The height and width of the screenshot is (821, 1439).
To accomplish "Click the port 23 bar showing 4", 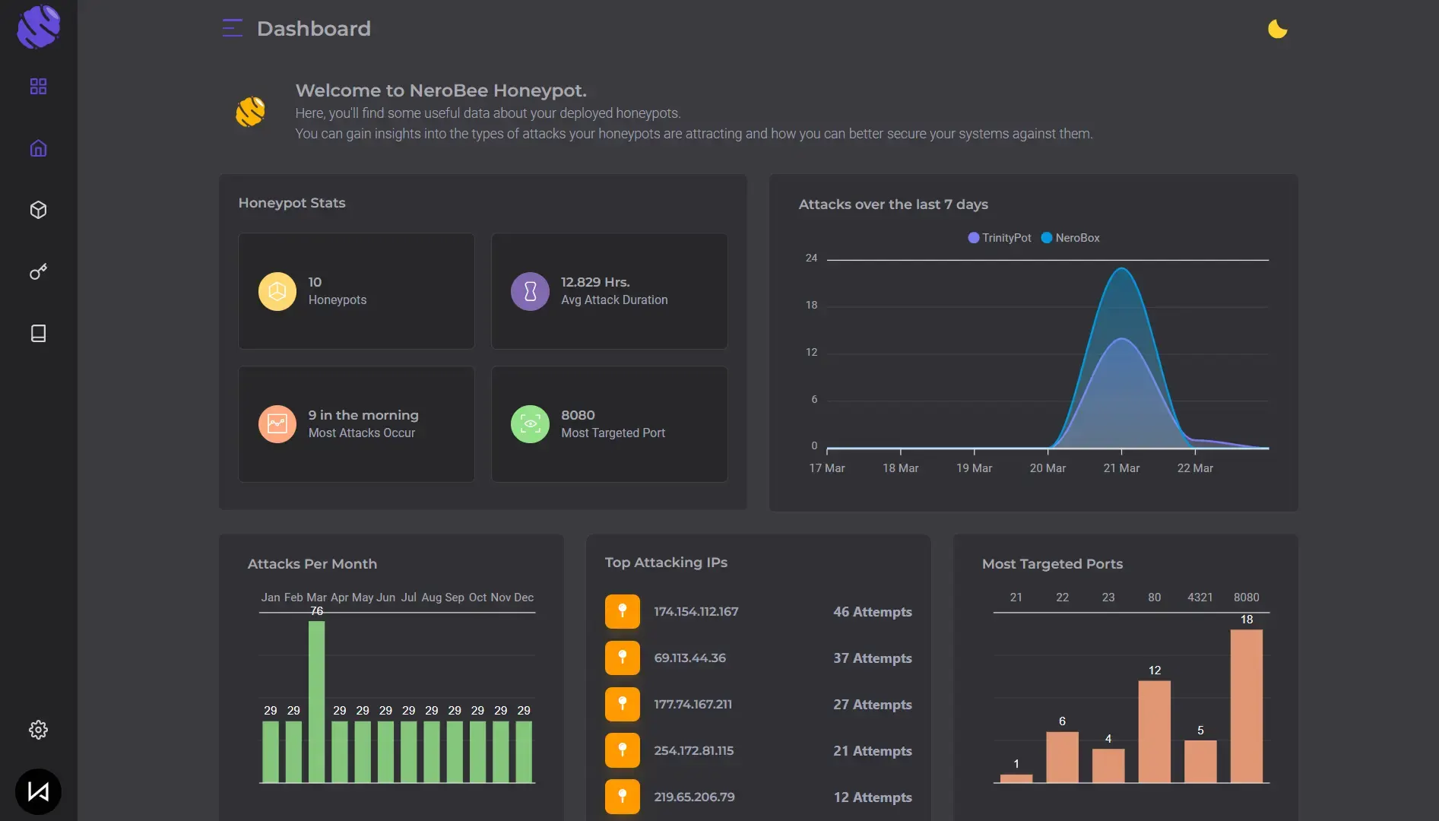I will (1108, 766).
